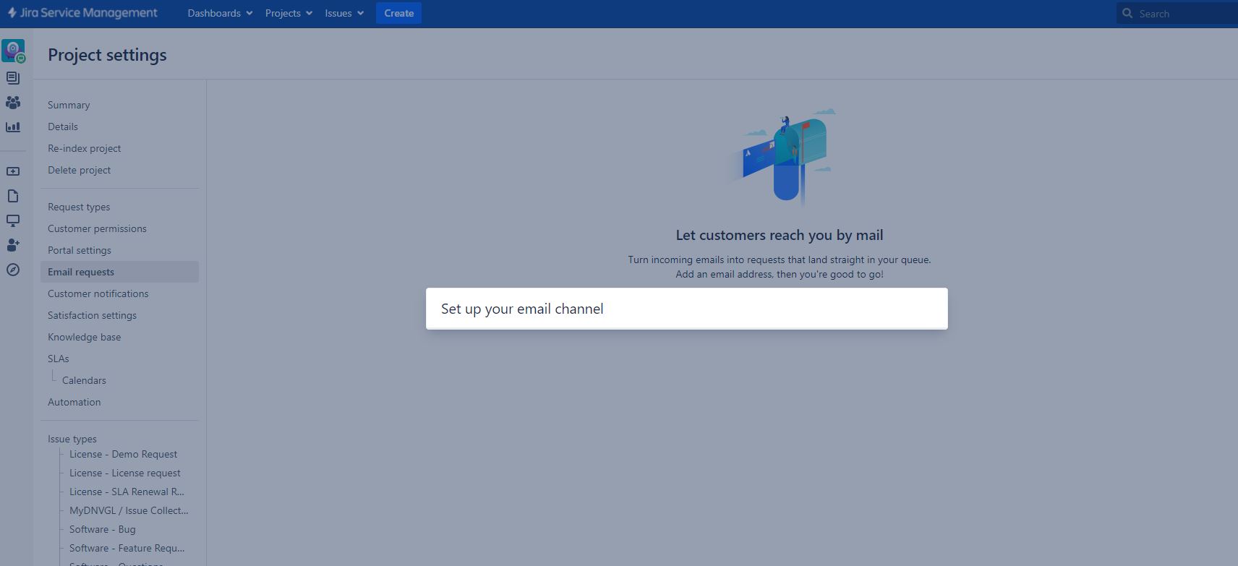
Task: Click the Issue types heading link
Action: coord(72,439)
